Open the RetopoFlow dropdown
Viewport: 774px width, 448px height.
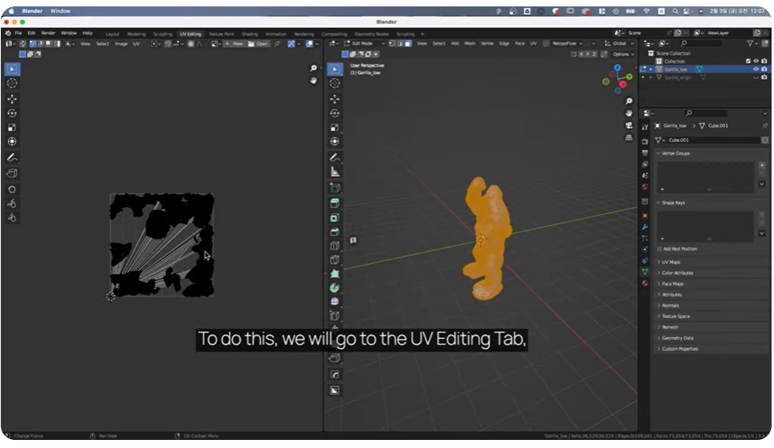tap(567, 43)
